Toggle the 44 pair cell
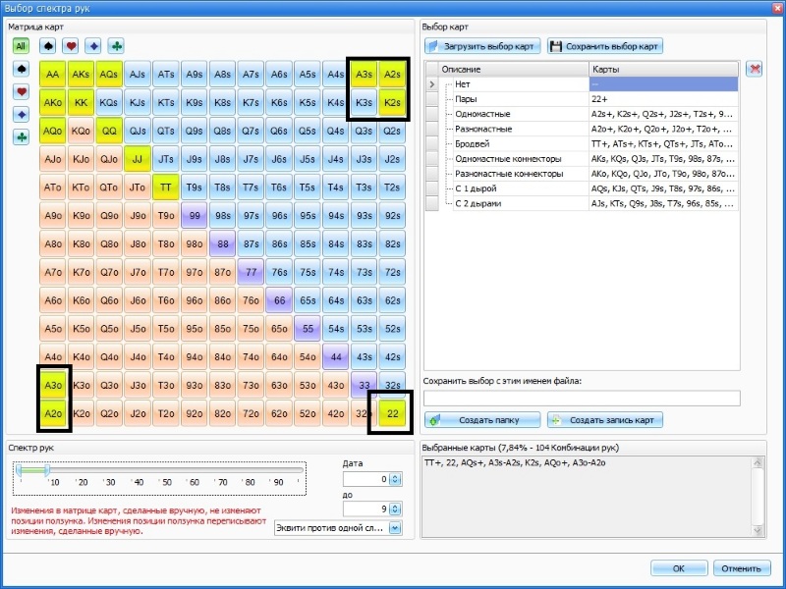The width and height of the screenshot is (786, 589). coord(336,357)
